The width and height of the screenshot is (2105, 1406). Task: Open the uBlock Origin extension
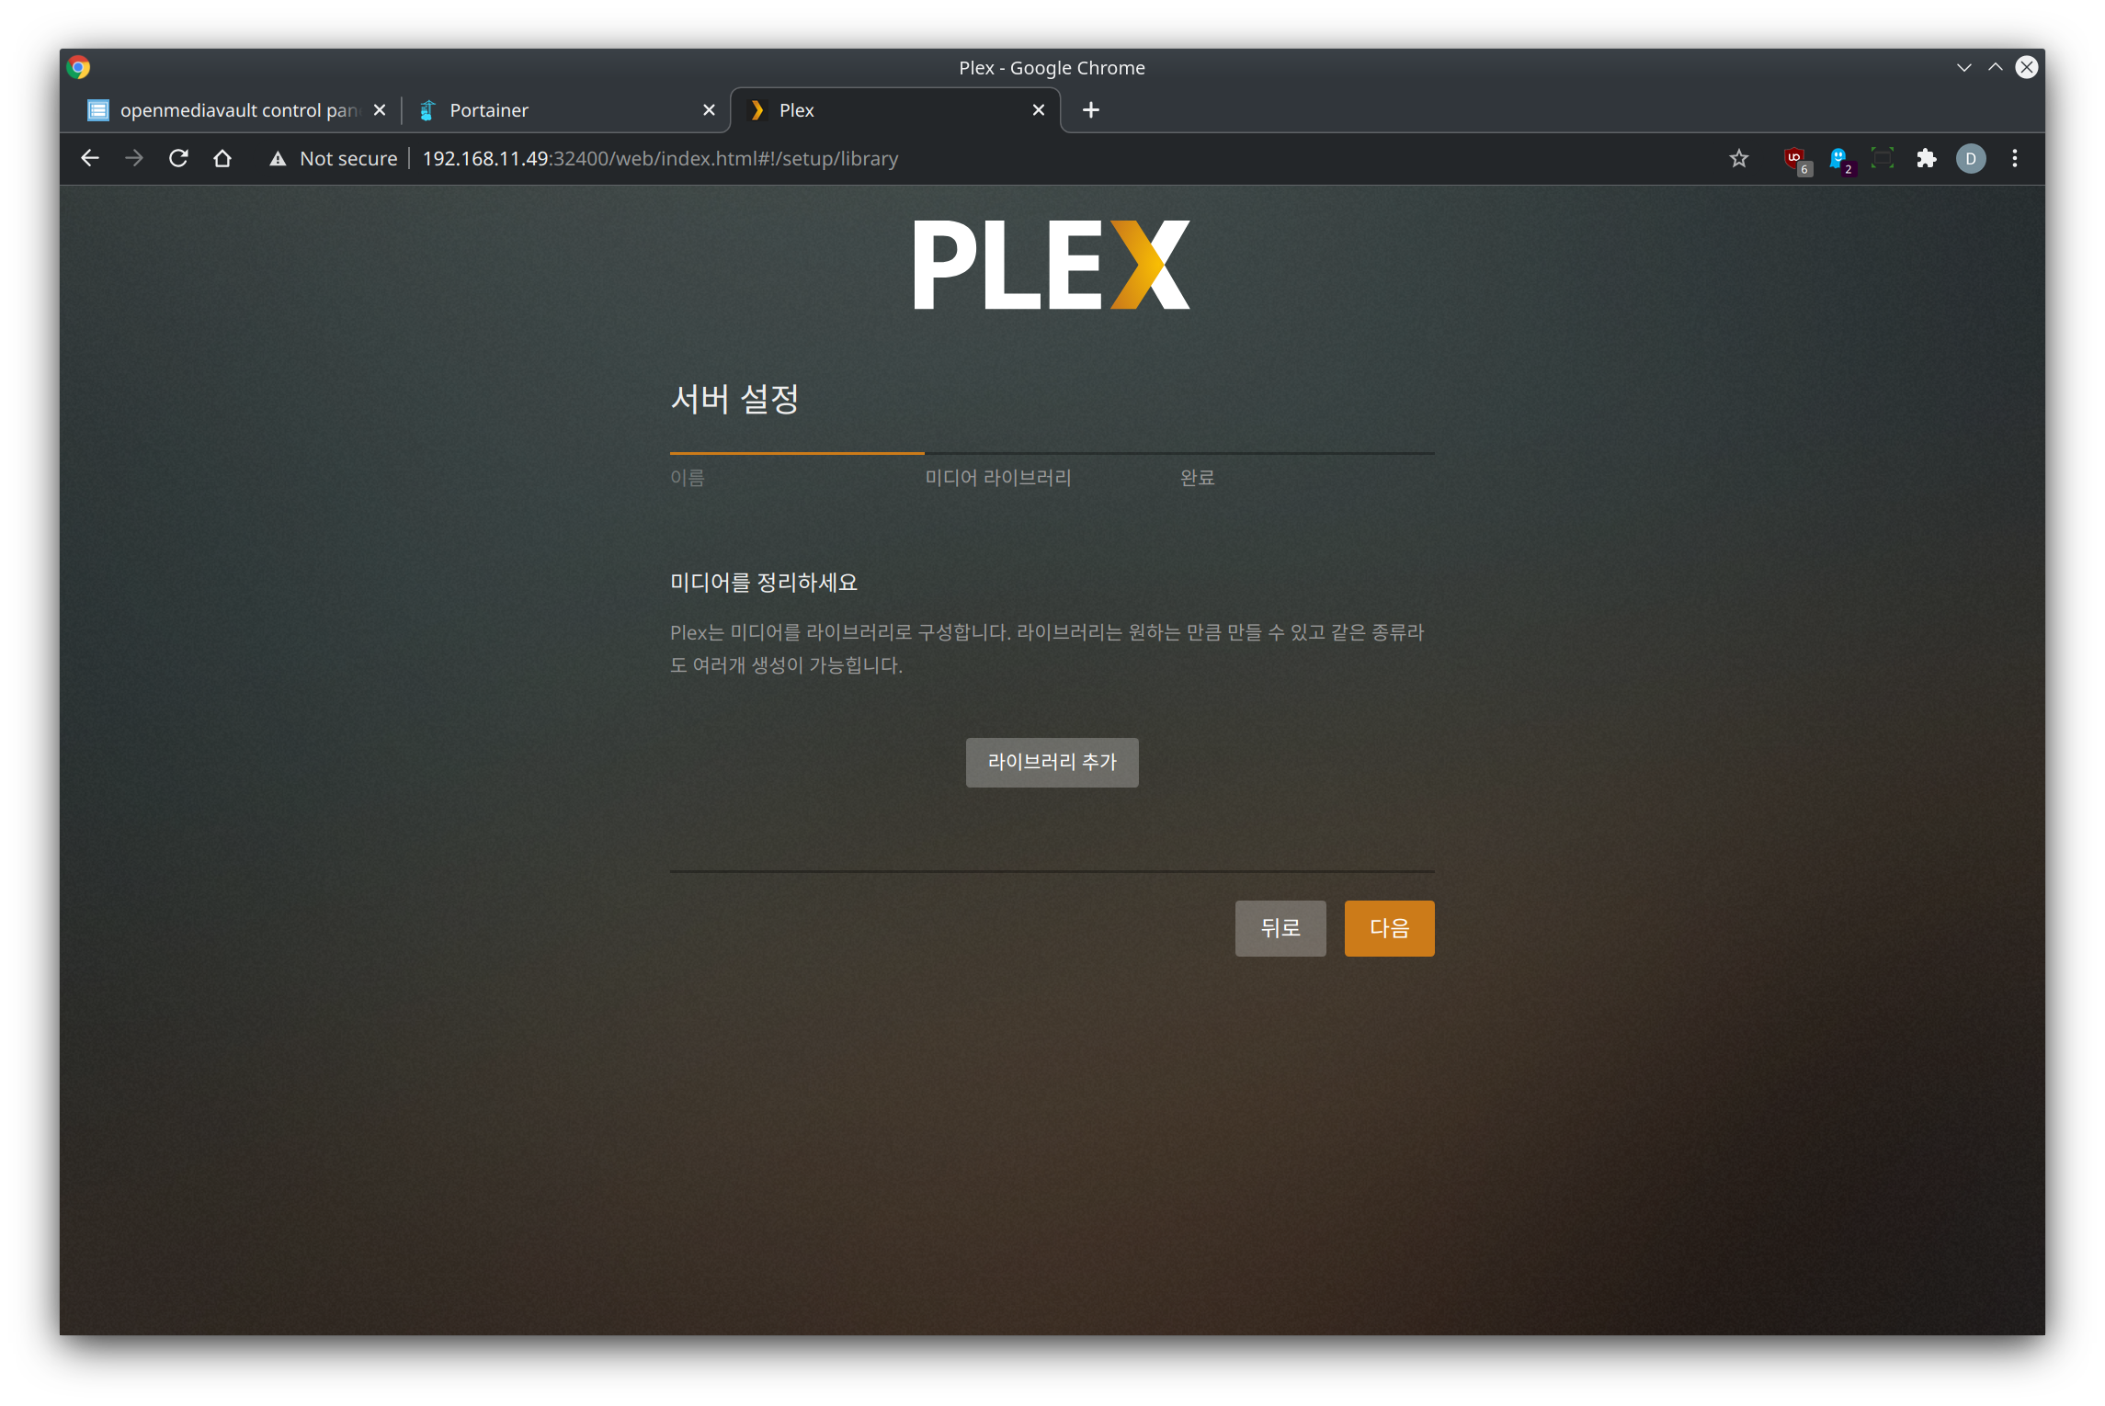pos(1794,158)
